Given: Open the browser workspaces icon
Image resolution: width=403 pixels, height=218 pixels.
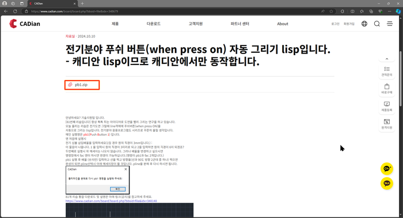Looking at the screenshot, I should [x=13, y=3].
